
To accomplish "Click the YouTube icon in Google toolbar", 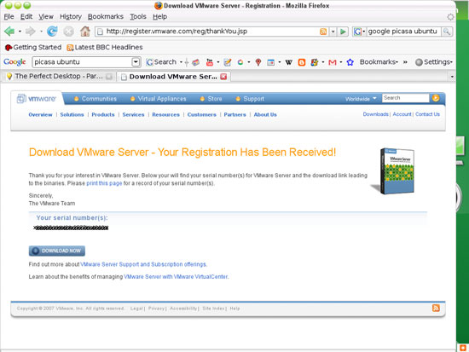I will (x=210, y=62).
